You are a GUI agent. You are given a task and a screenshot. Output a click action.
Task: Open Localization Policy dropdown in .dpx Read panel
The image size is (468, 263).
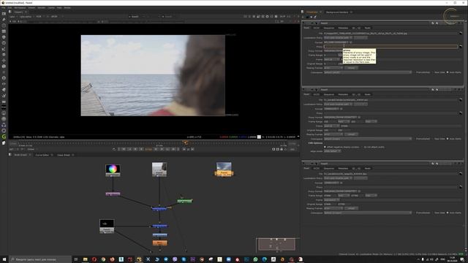click(338, 178)
